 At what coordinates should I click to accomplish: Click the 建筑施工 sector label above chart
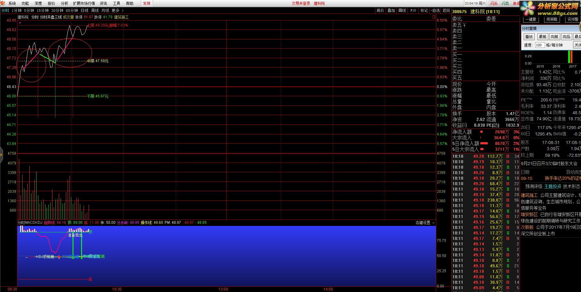click(121, 17)
